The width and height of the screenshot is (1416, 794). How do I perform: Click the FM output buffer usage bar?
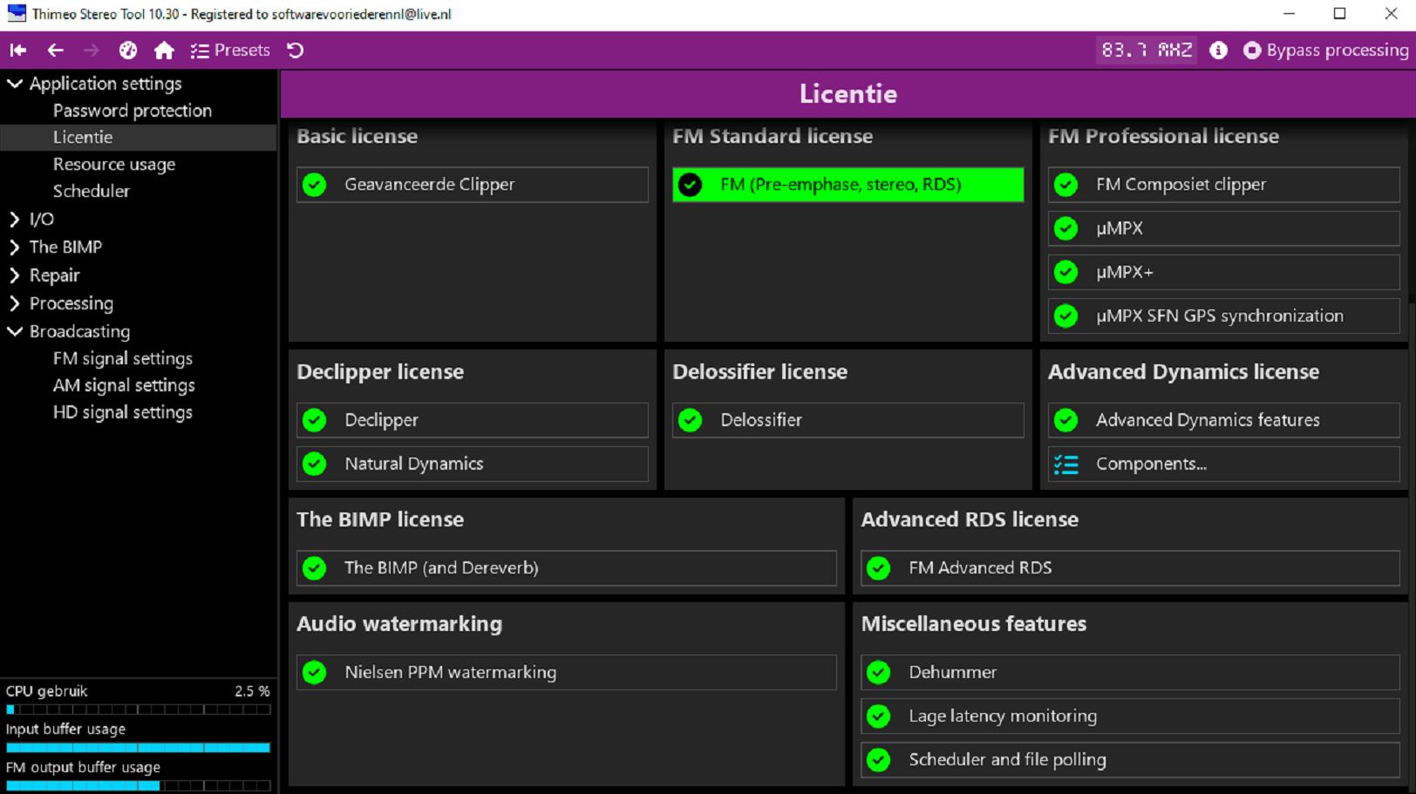click(139, 785)
